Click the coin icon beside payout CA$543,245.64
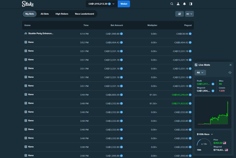This screenshot has width=236, height=158. coord(190,95)
